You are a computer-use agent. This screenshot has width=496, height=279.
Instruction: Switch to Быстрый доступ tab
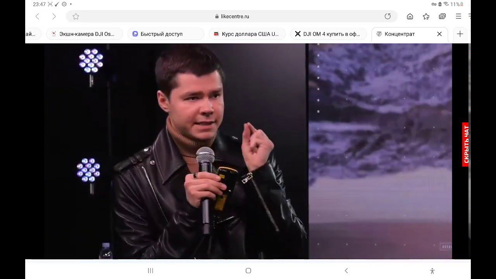pos(166,34)
